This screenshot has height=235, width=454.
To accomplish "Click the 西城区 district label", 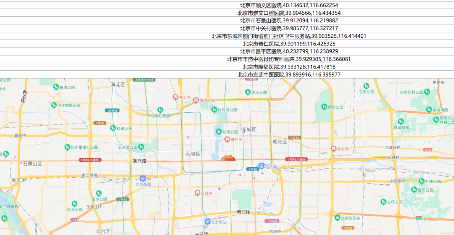I will pyautogui.click(x=193, y=154).
